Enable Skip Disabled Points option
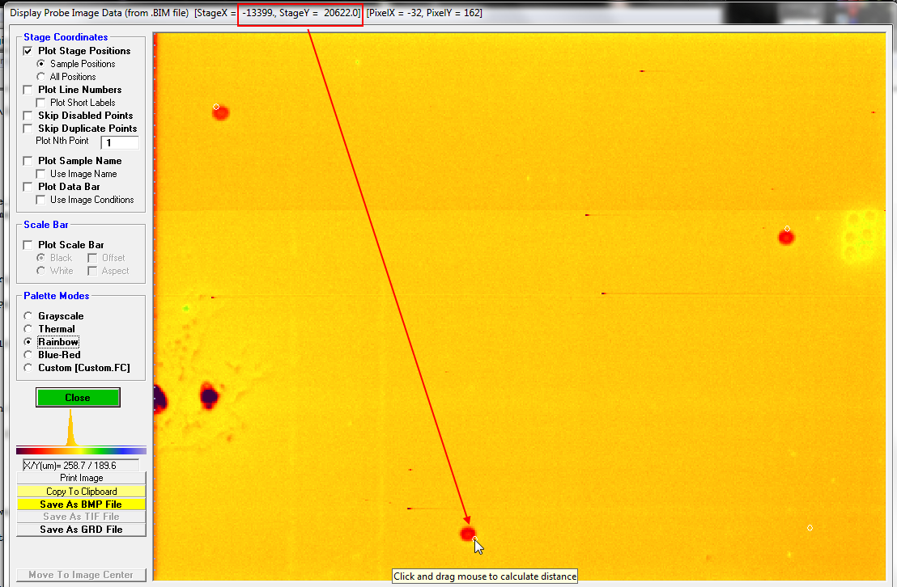The width and height of the screenshot is (897, 587). 28,116
